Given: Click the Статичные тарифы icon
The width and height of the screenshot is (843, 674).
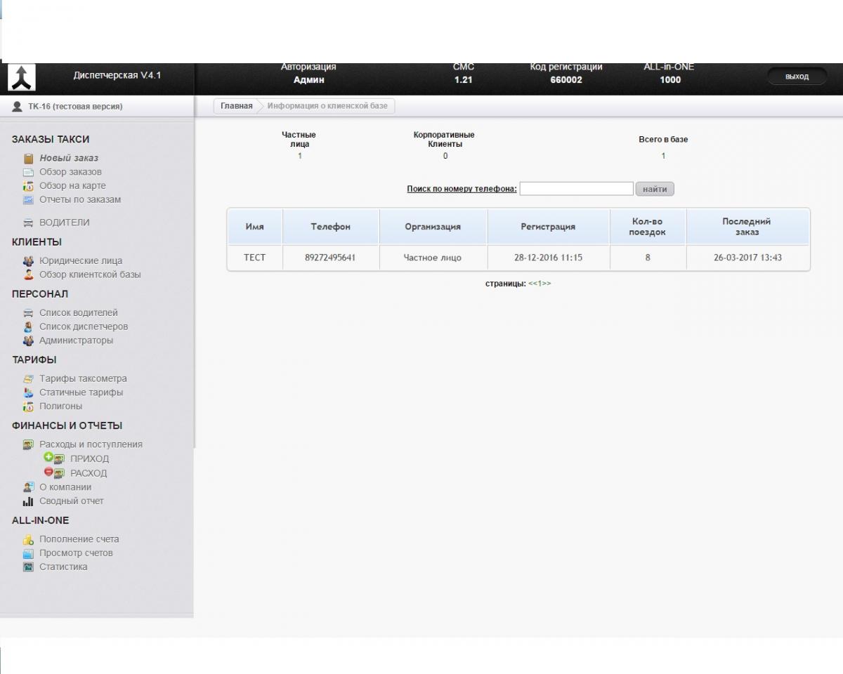Looking at the screenshot, I should tap(28, 392).
